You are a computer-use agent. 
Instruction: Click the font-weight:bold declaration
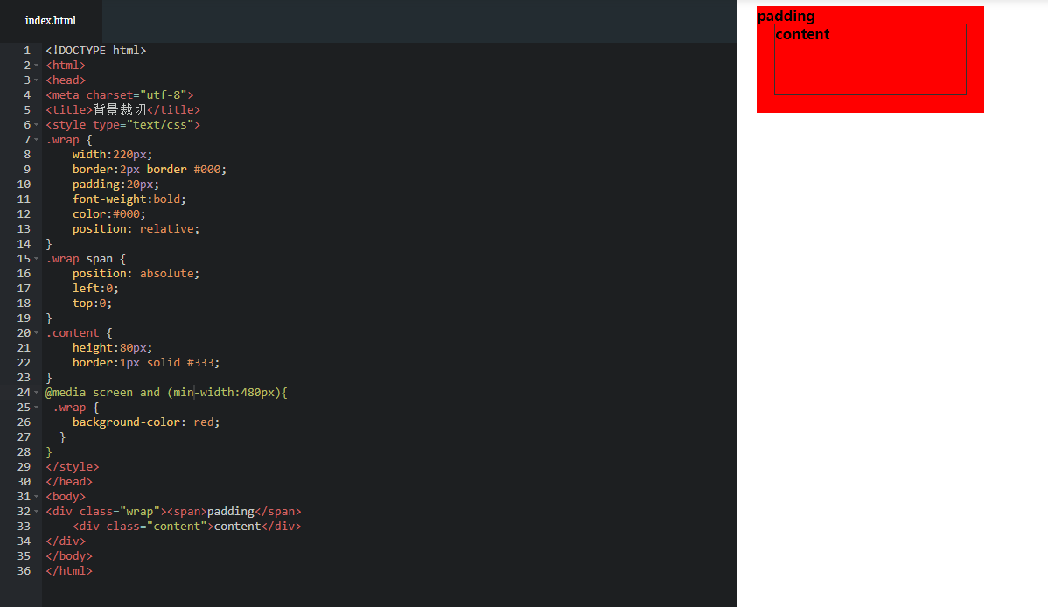[x=129, y=199]
